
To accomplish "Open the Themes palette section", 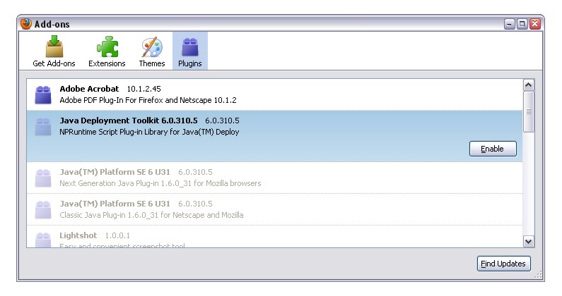I will [x=151, y=51].
